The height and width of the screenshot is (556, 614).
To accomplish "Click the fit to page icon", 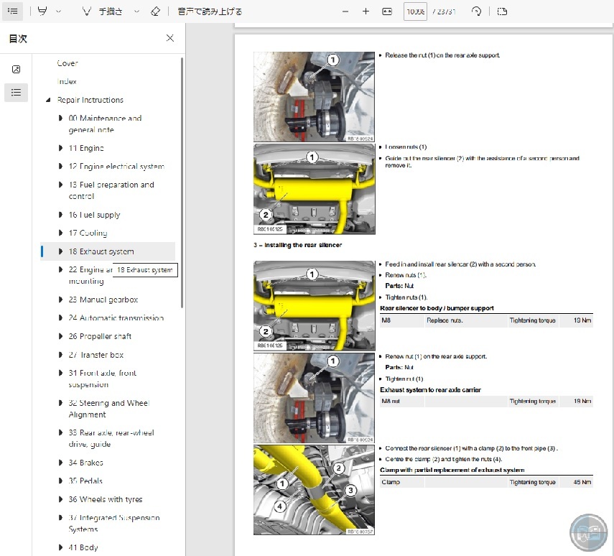I will 387,11.
